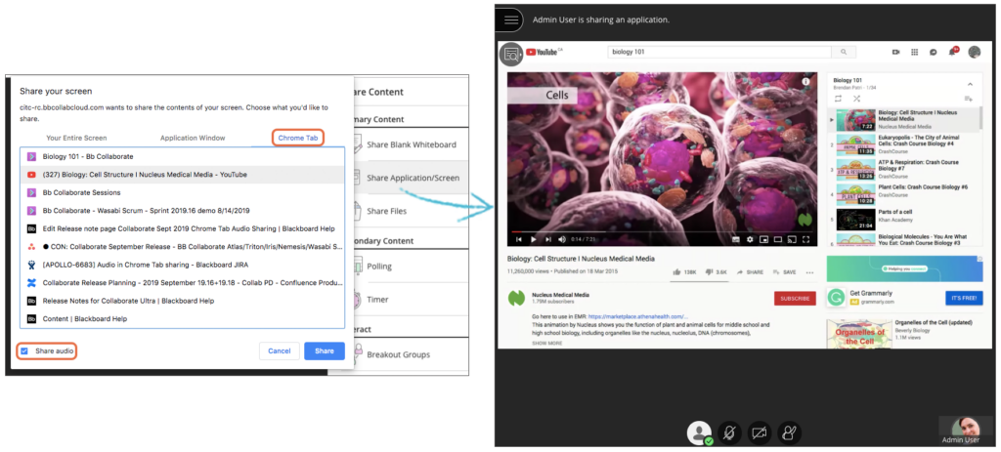
Task: Click the play button on the video player
Action: click(533, 240)
